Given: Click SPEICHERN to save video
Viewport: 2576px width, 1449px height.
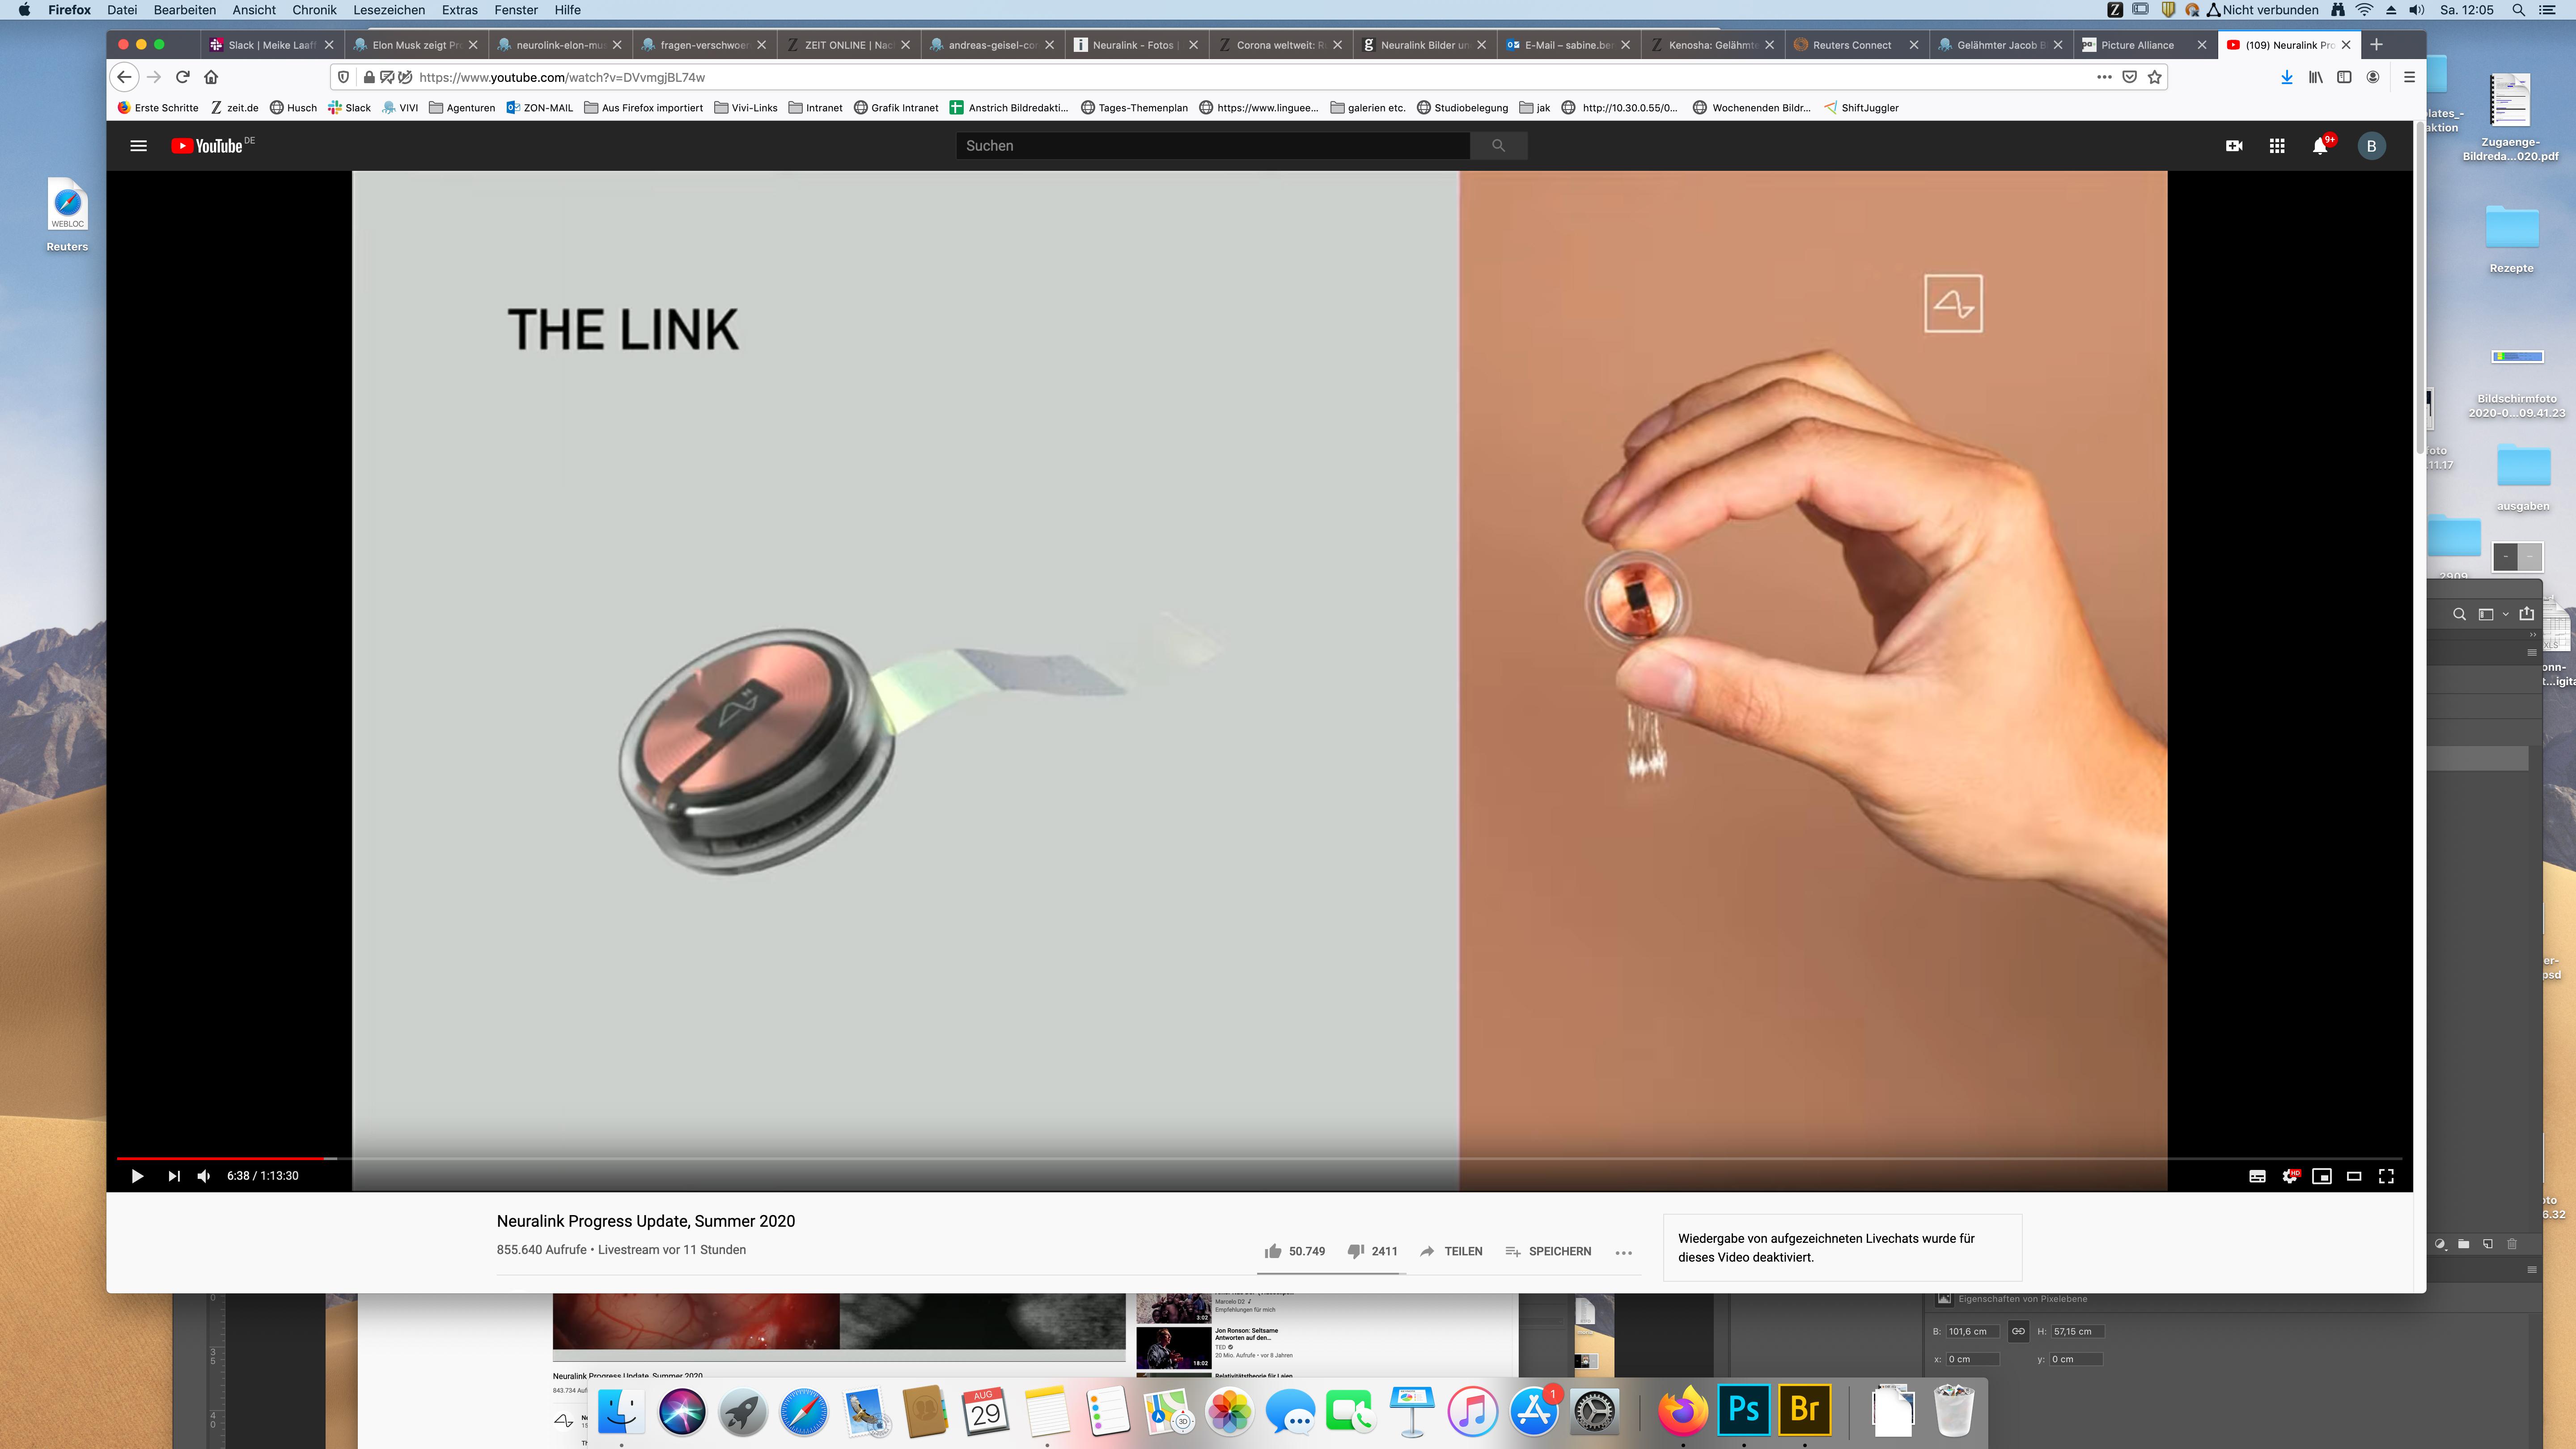Looking at the screenshot, I should (x=1548, y=1251).
